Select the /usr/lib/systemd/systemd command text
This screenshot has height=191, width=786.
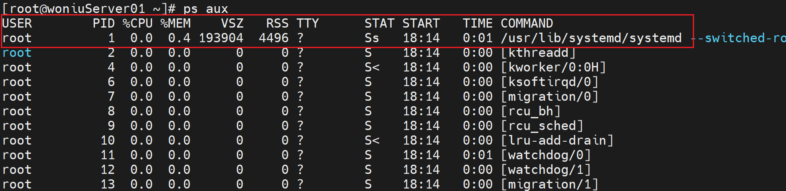pyautogui.click(x=591, y=38)
